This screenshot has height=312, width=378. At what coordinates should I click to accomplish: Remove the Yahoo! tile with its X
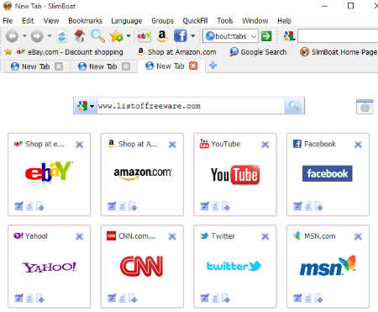(80, 236)
